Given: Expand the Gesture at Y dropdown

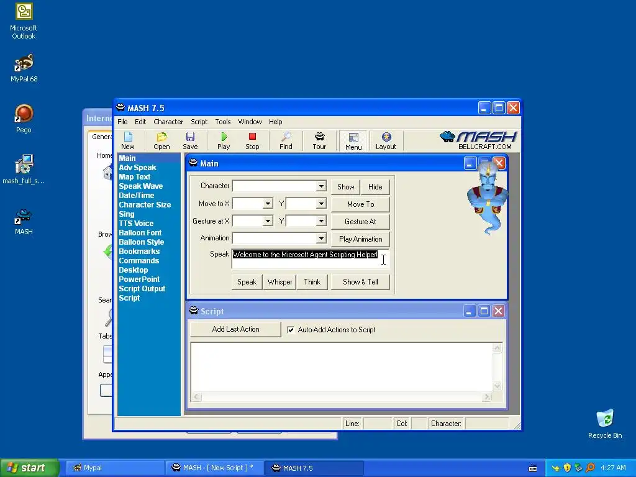Looking at the screenshot, I should (x=321, y=221).
